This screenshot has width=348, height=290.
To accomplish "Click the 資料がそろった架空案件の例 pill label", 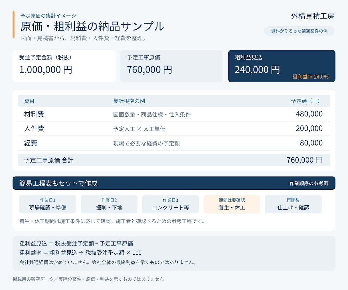I will tap(299, 31).
